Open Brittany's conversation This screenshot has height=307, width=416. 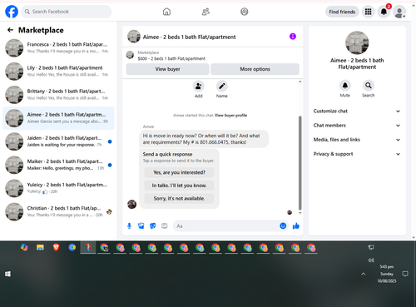58,95
